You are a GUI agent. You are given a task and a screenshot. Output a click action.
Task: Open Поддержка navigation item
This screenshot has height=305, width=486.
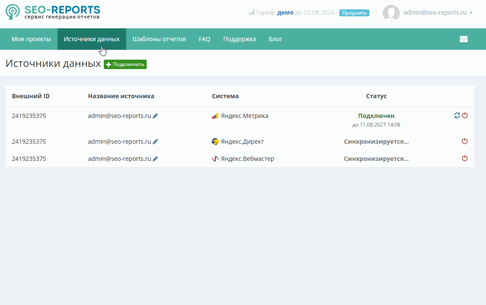240,39
